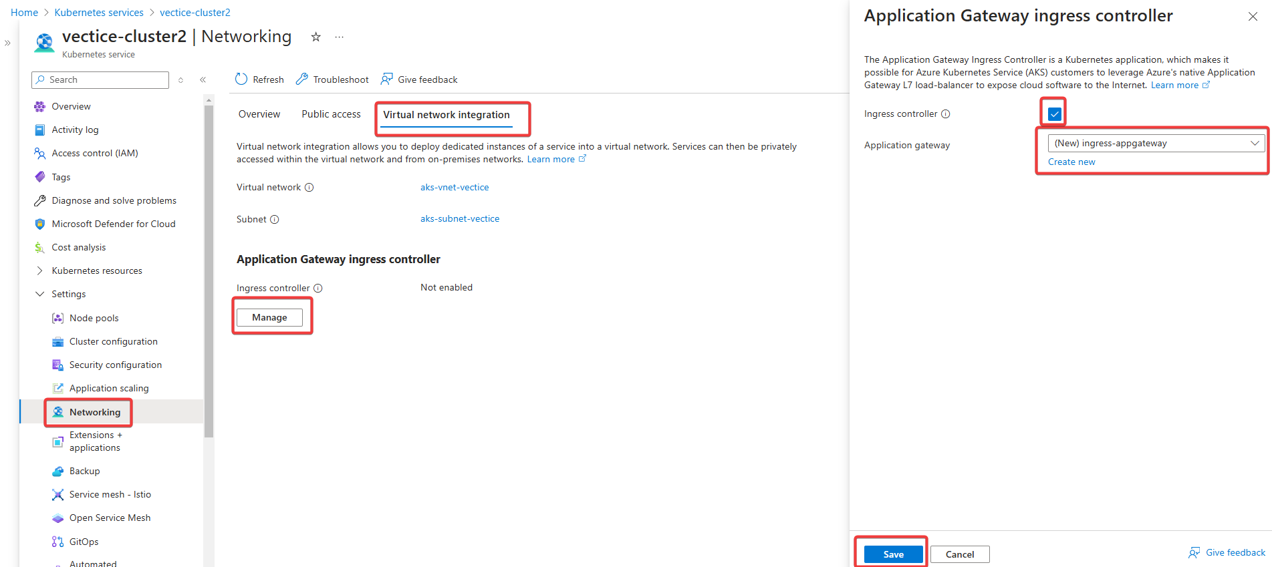Screen dimensions: 1272x567
Task: Collapse the sidebar menu with double chevron
Action: [x=203, y=79]
